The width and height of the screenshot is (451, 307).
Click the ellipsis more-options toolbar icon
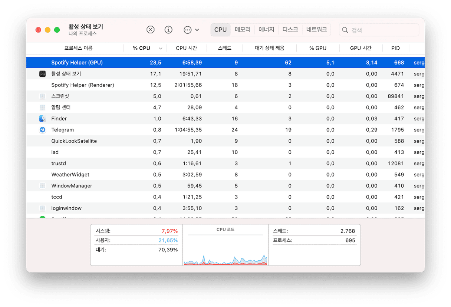[188, 30]
